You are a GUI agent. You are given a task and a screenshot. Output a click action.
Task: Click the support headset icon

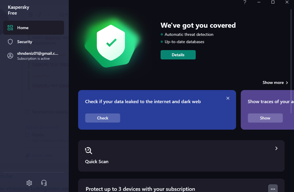[x=44, y=183]
